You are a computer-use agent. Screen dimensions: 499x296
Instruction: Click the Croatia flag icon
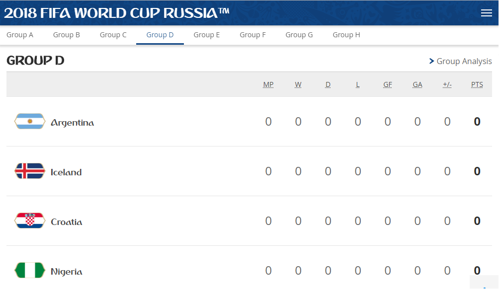tap(30, 221)
